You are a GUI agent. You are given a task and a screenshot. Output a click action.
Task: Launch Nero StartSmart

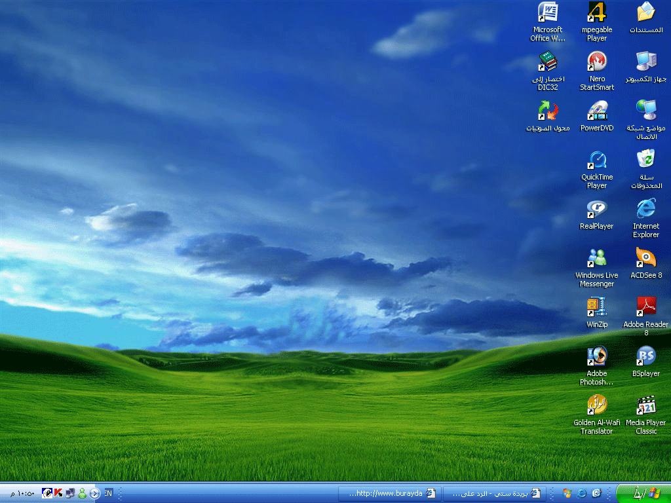click(597, 71)
